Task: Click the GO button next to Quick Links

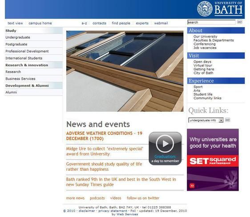Action: (227, 120)
